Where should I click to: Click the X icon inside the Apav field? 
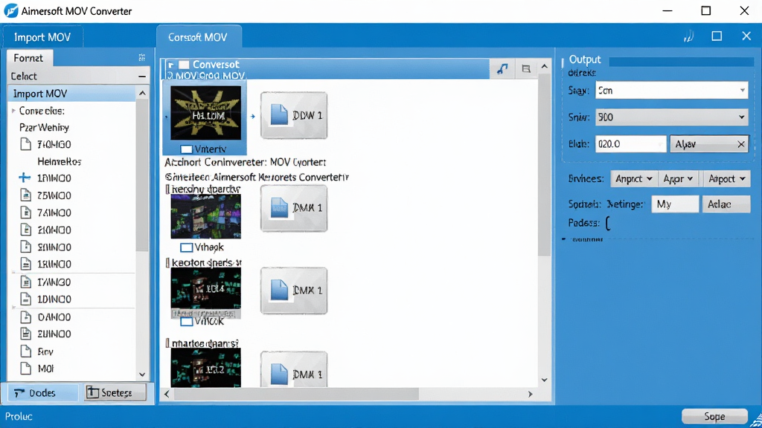pos(740,144)
